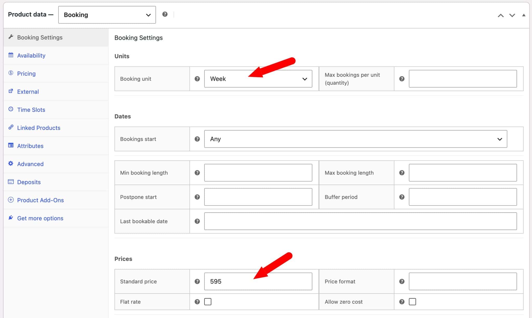Click the Buffer period help icon
Image resolution: width=532 pixels, height=318 pixels.
[402, 197]
